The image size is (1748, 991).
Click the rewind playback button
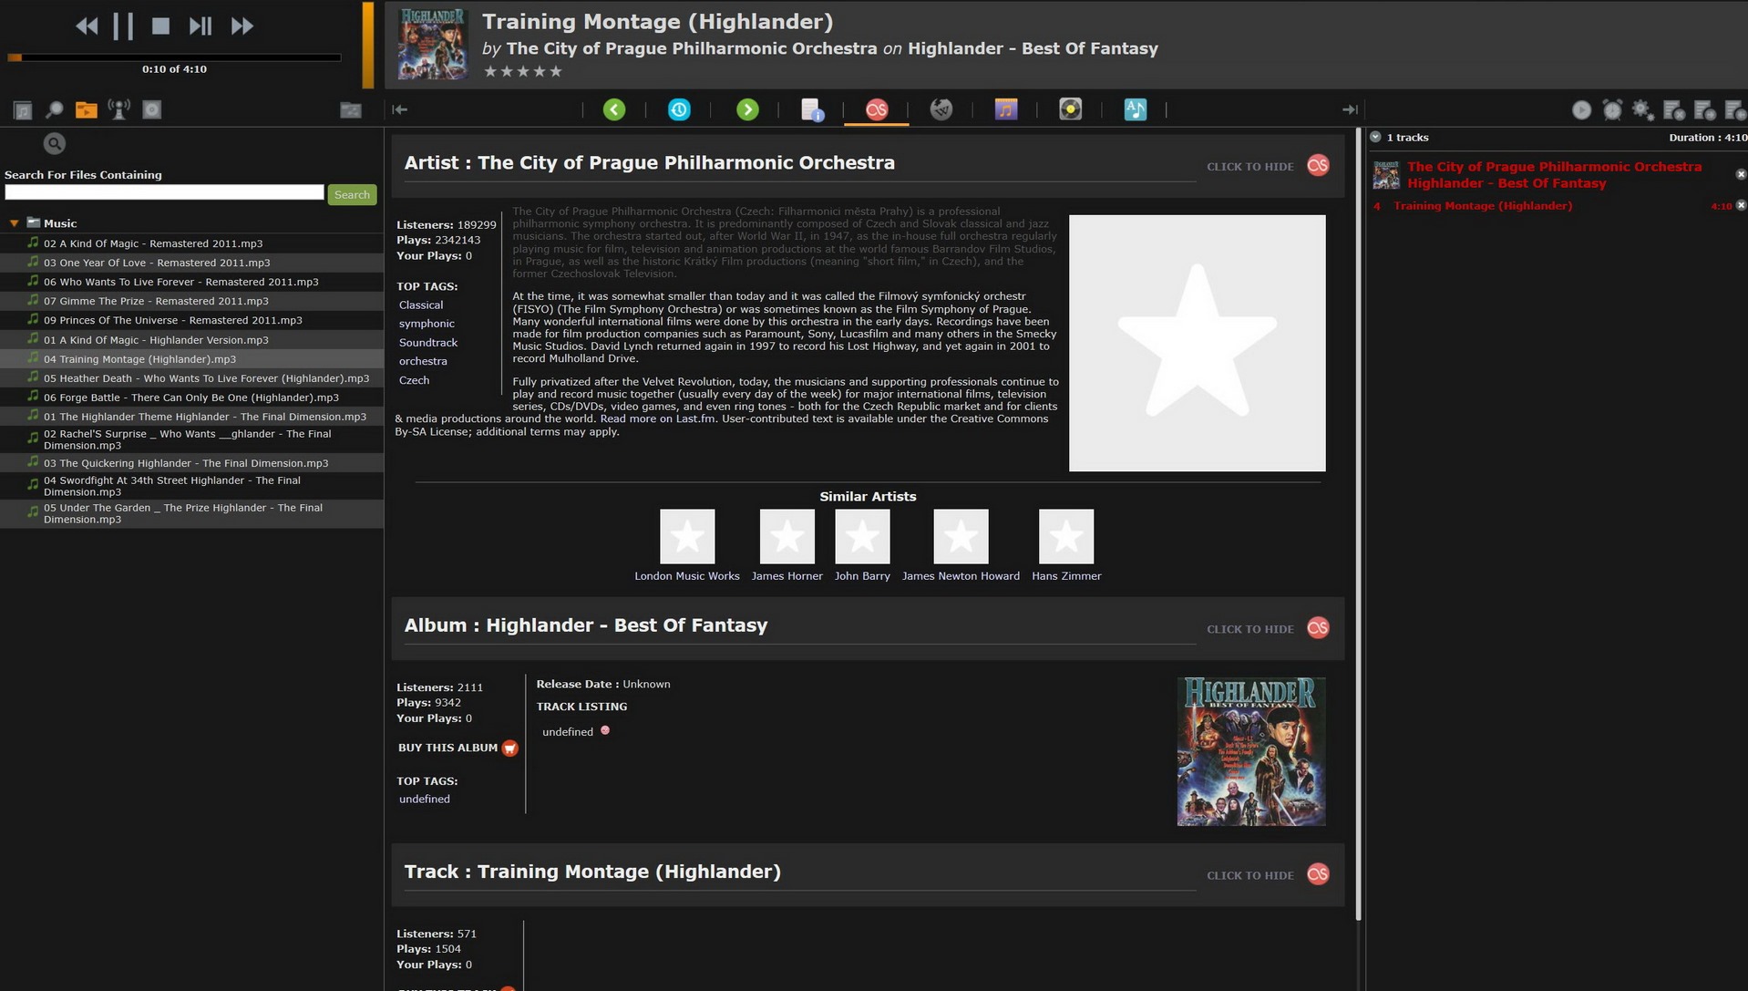tap(87, 26)
